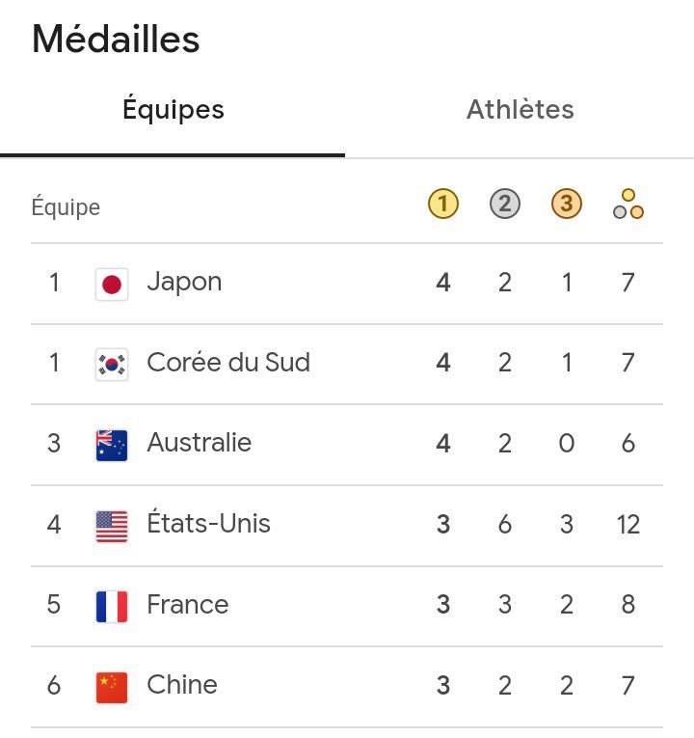
Task: Click the silver medal column icon
Action: click(504, 205)
